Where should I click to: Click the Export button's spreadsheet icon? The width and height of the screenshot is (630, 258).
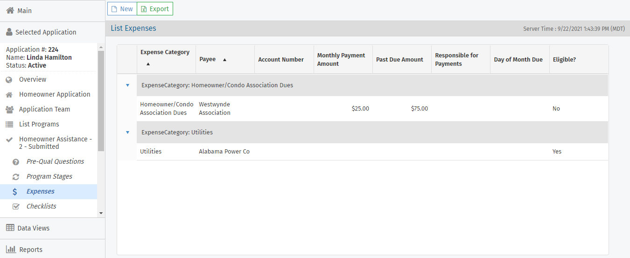144,9
